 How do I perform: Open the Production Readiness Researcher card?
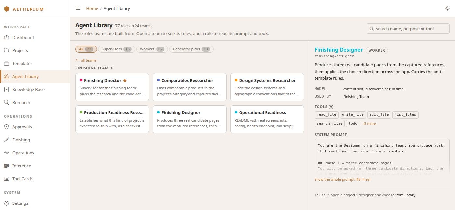[x=112, y=119]
